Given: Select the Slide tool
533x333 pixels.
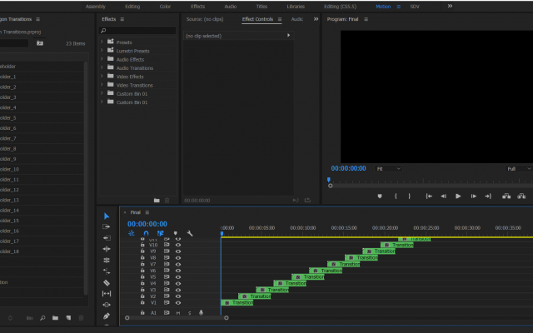Looking at the screenshot, I should point(107,305).
